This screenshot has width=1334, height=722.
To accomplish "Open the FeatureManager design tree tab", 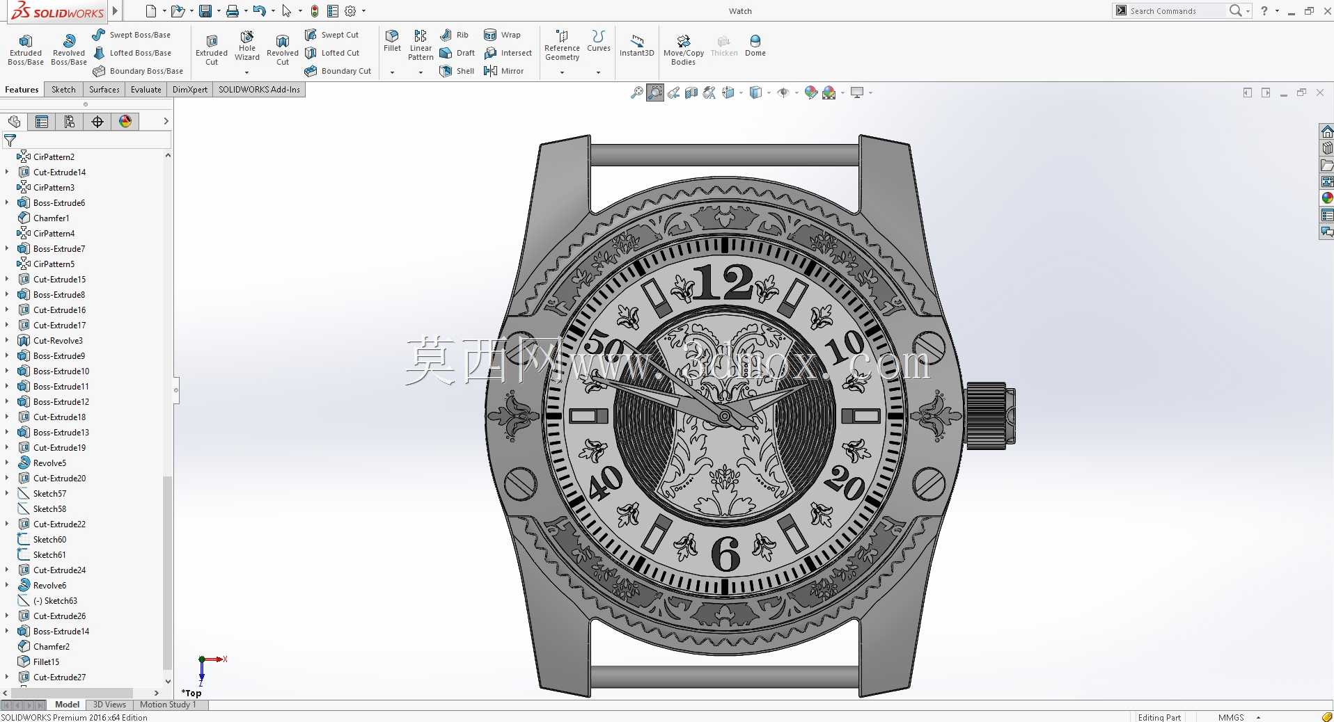I will 14,122.
